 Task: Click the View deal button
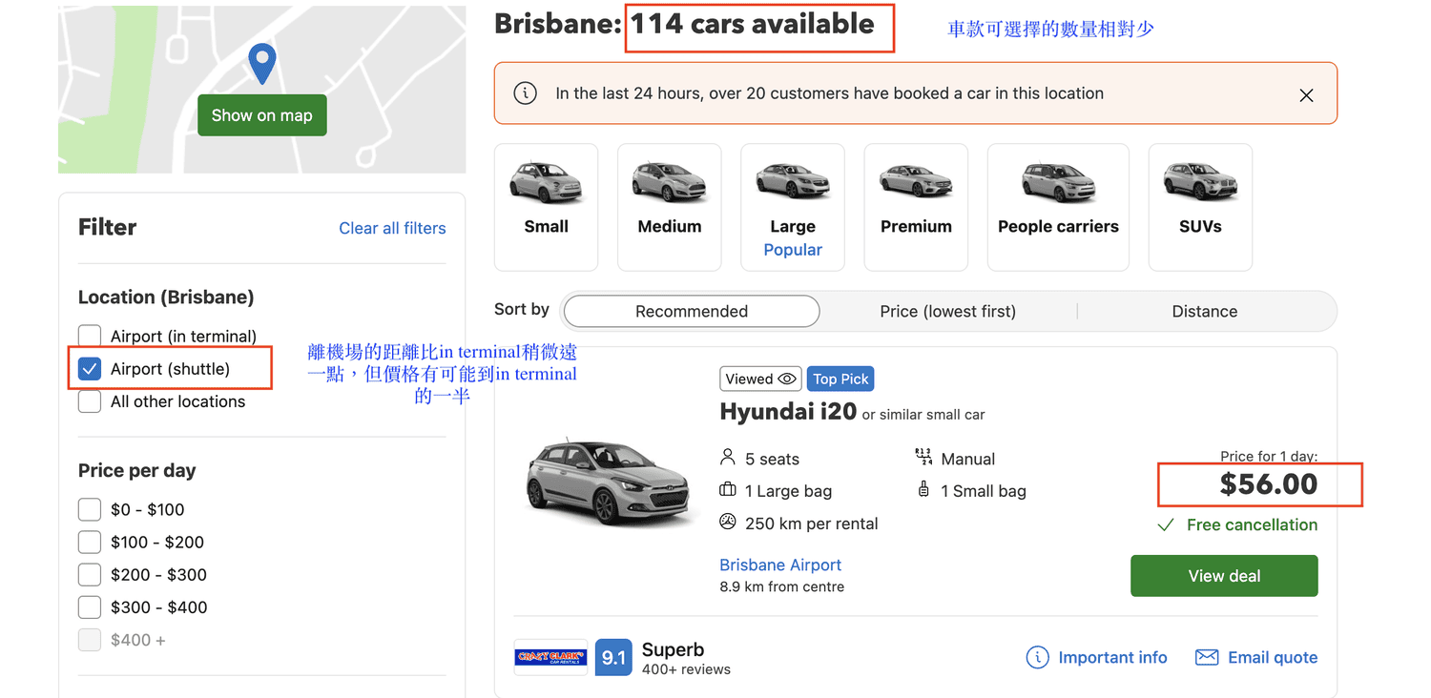point(1224,576)
